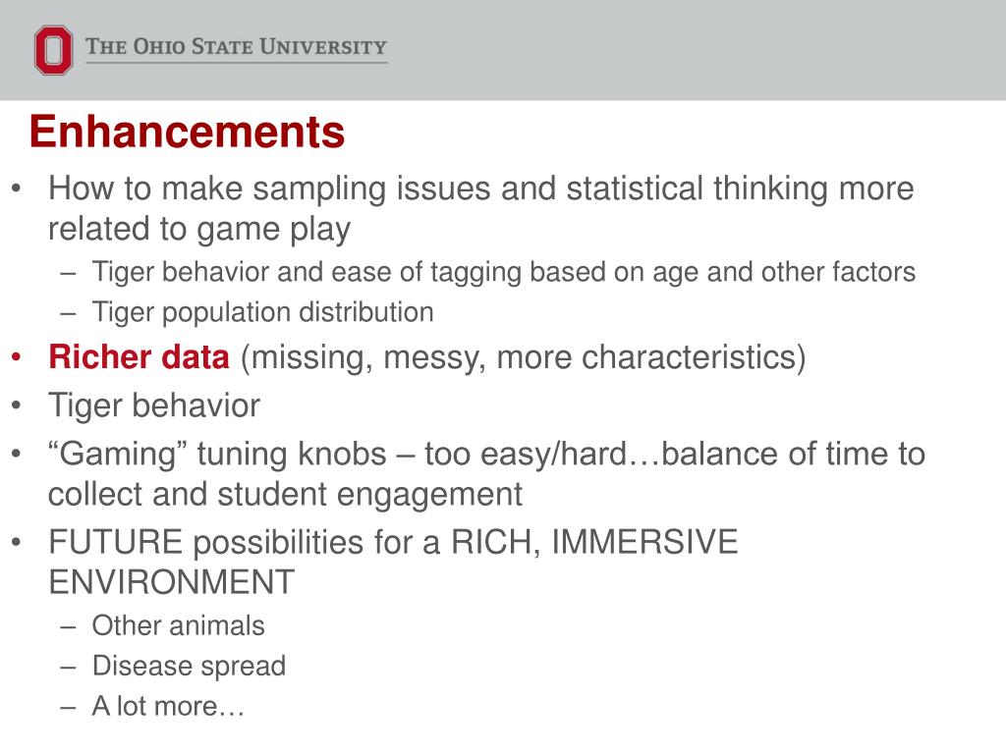Click The Ohio State University wordmark
The width and height of the screenshot is (1006, 754).
pyautogui.click(x=236, y=47)
